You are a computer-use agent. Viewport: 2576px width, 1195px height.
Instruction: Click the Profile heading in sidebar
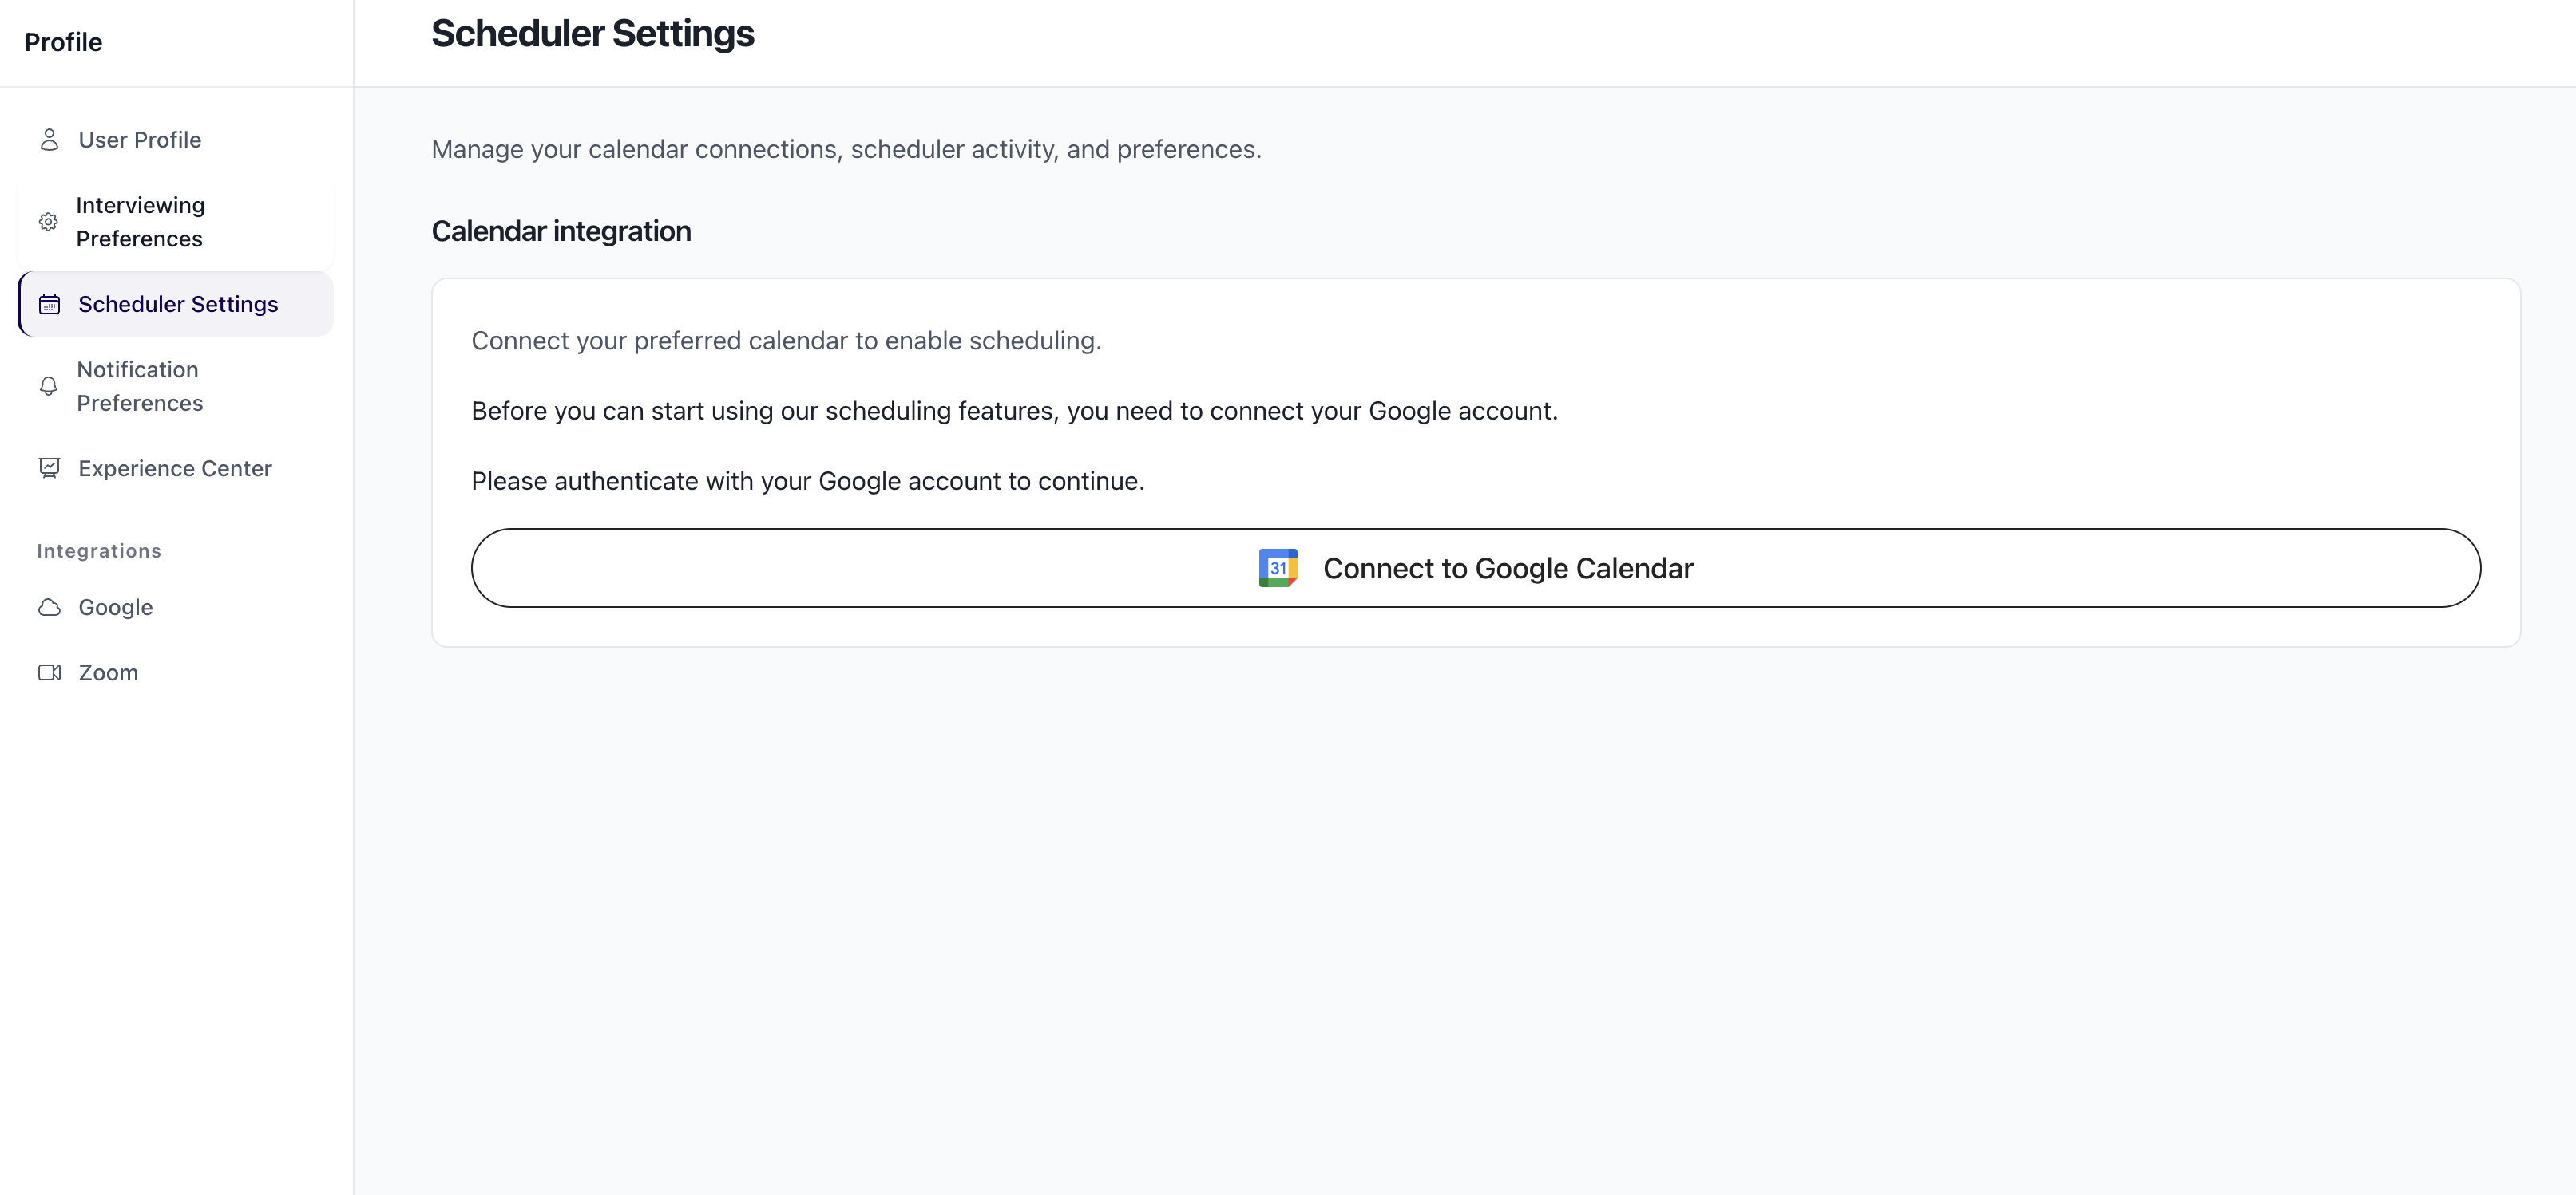click(x=63, y=42)
